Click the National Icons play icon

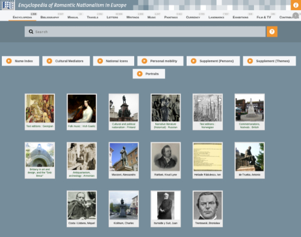click(x=100, y=61)
